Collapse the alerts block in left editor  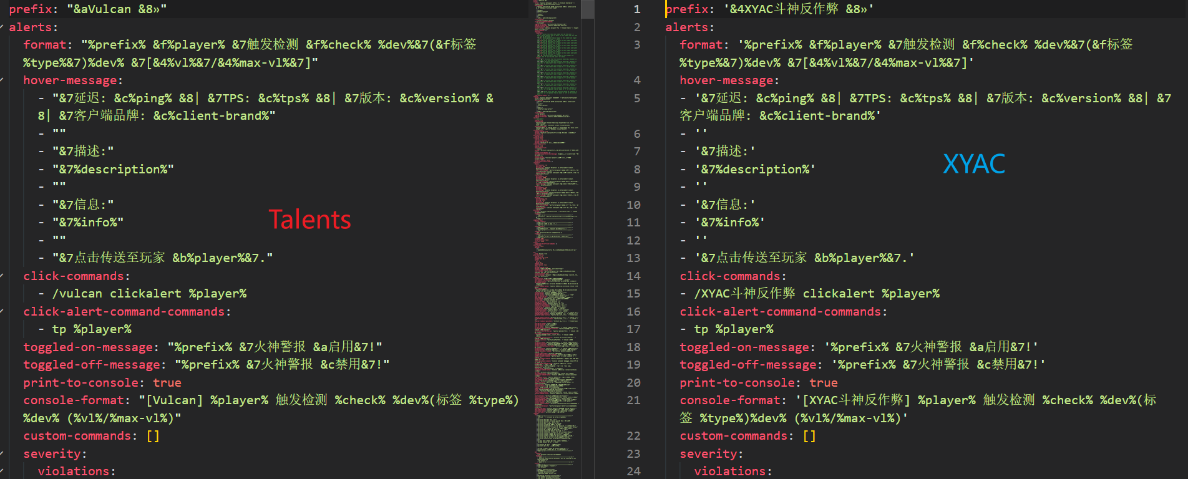click(2, 27)
